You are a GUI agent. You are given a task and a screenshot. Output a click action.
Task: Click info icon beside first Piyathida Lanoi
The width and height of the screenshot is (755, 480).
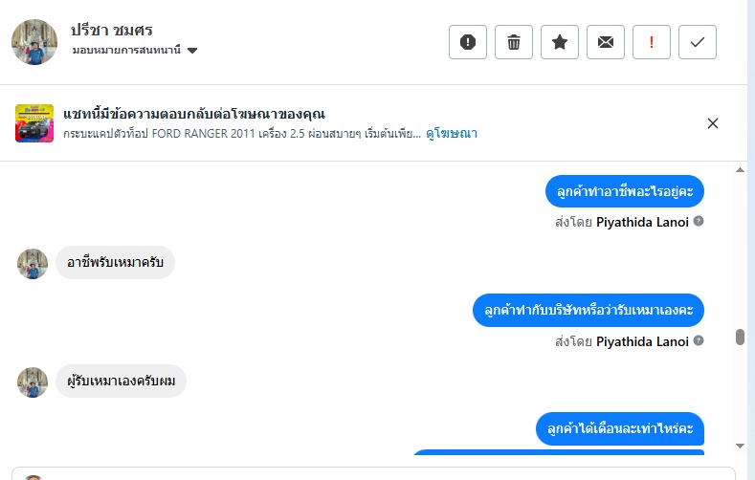pos(699,222)
